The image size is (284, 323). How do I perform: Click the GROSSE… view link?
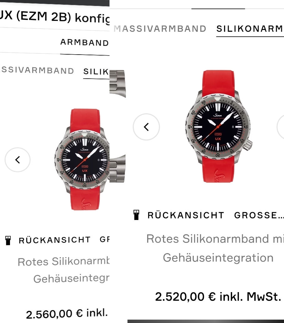coord(259,215)
